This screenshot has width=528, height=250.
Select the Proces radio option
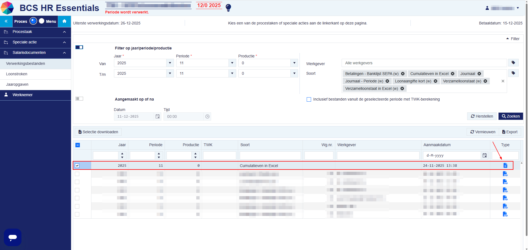pyautogui.click(x=33, y=21)
